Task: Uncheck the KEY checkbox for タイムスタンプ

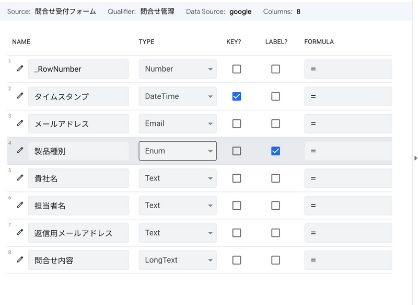Action: [237, 96]
